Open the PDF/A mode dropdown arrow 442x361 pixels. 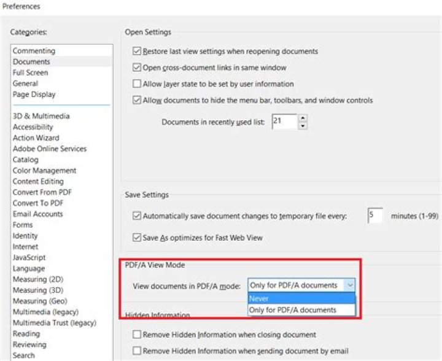point(349,285)
